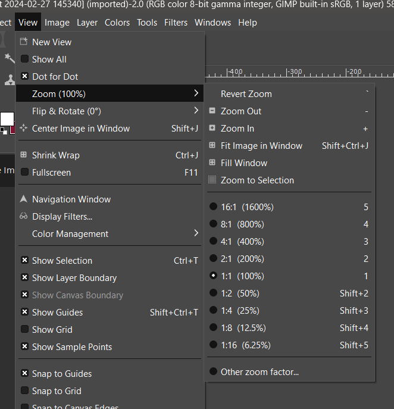The width and height of the screenshot is (394, 409).
Task: Click the New View menu icon
Action: click(24, 42)
